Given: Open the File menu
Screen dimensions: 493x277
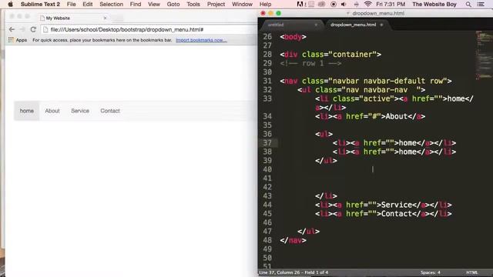Looking at the screenshot, I should tap(71, 4).
